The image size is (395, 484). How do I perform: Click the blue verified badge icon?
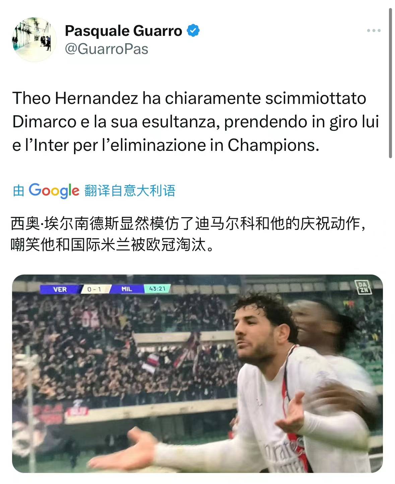click(x=193, y=31)
